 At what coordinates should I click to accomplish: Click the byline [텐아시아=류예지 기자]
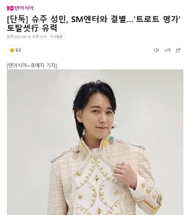32,66
